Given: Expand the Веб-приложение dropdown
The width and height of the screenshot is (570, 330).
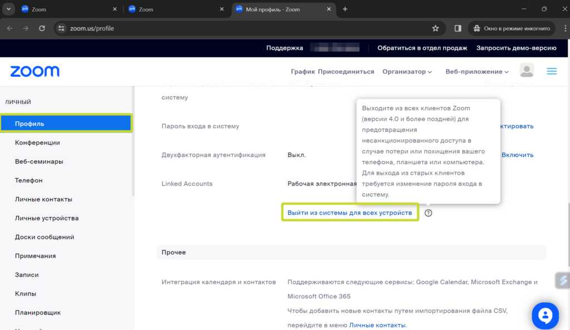Looking at the screenshot, I should pos(477,72).
